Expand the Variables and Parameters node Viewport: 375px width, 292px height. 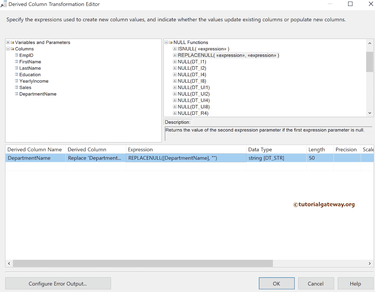pos(8,42)
